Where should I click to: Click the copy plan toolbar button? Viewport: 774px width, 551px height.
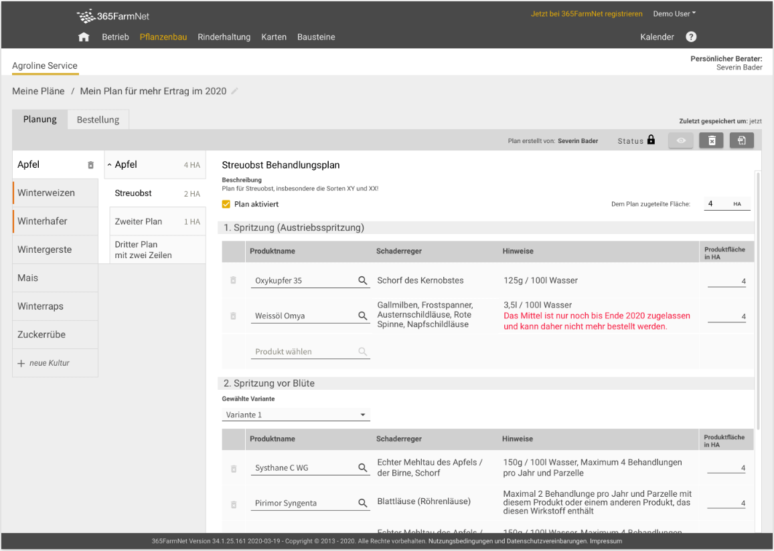click(742, 140)
